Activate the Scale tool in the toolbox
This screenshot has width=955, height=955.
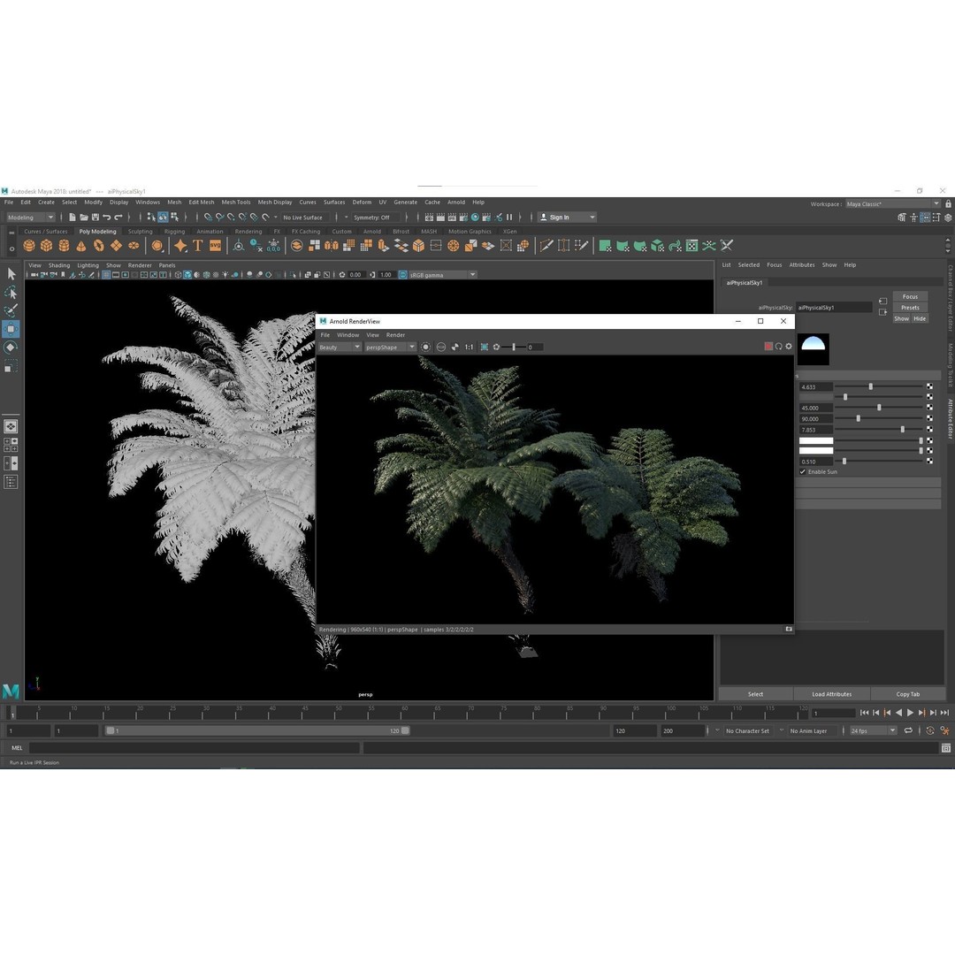tap(11, 367)
